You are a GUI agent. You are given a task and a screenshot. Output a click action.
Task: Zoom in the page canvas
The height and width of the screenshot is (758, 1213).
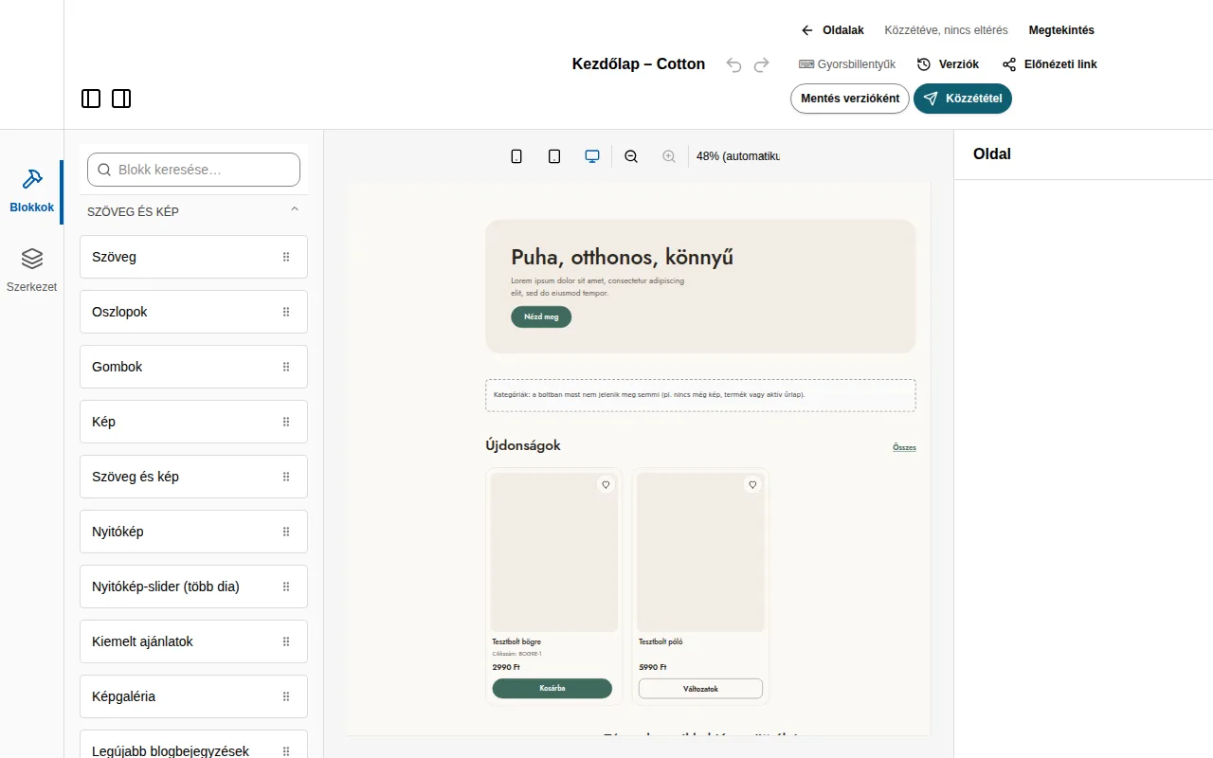pyautogui.click(x=669, y=156)
